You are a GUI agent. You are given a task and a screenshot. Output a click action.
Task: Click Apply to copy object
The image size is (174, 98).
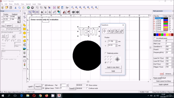tap(113, 67)
